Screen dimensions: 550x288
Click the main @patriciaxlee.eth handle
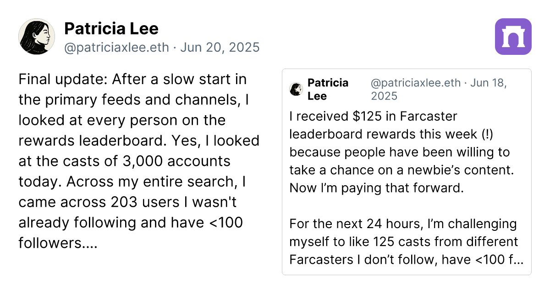(116, 48)
